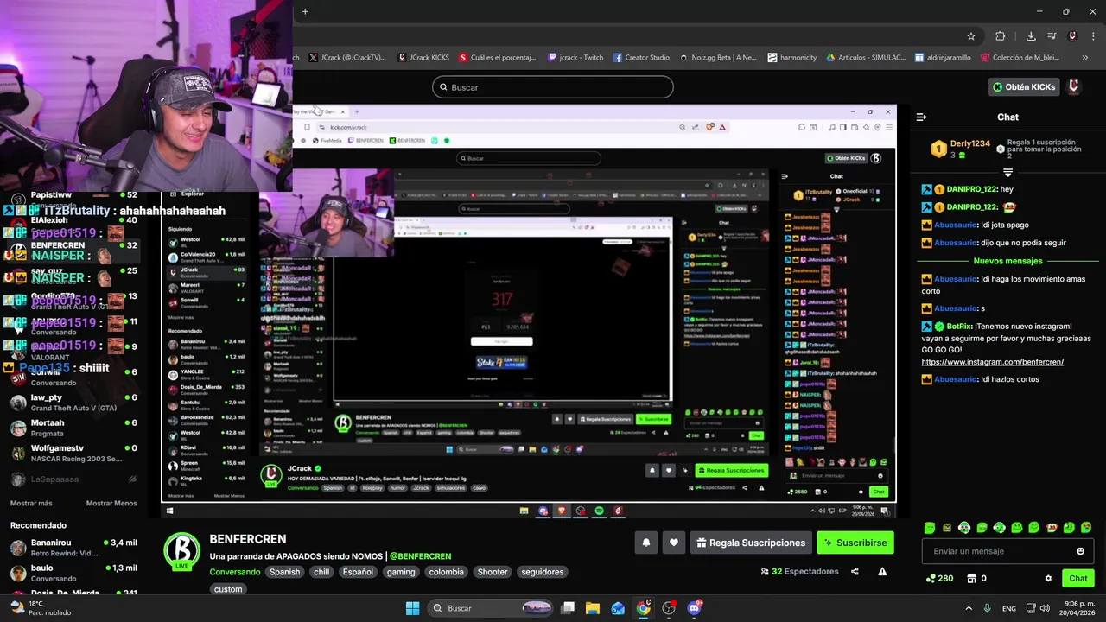1106x622 pixels.
Task: Open a new browser tab with plus icon
Action: click(305, 11)
